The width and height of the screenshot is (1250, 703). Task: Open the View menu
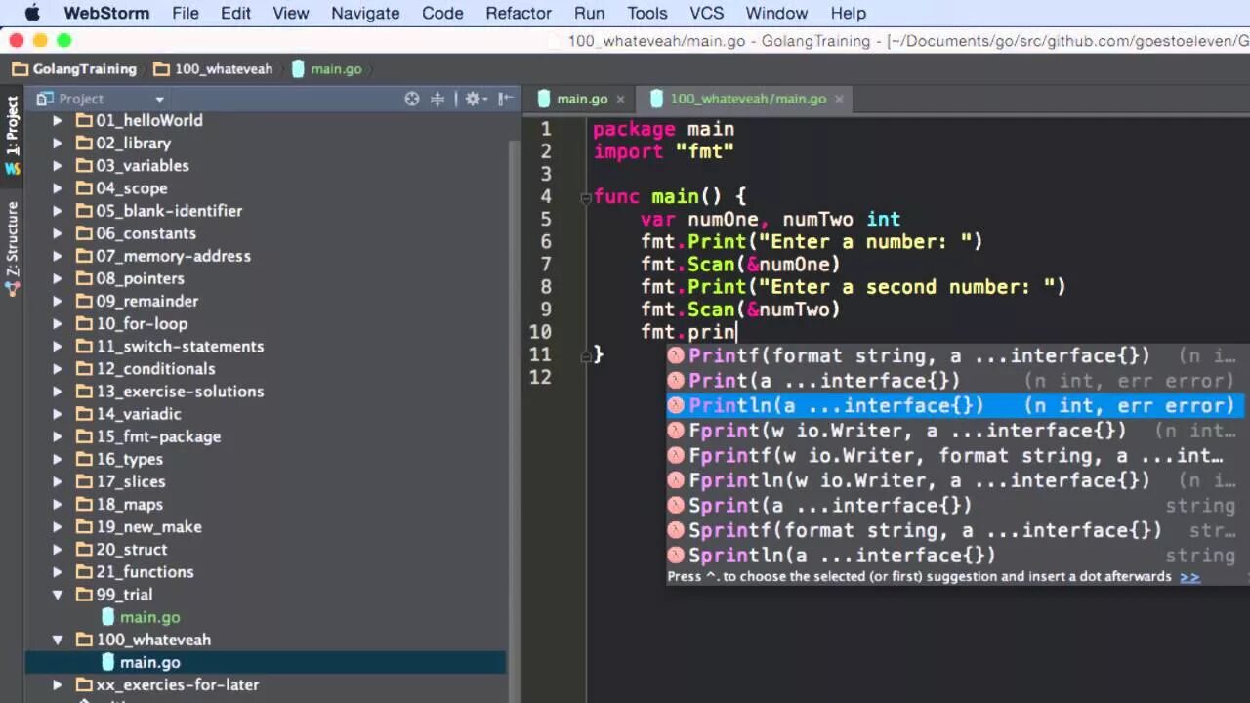291,13
